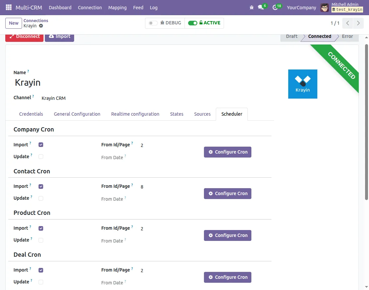Screen dimensions: 369x290
Task: Open the apps grid menu icon
Action: (x=9, y=7)
